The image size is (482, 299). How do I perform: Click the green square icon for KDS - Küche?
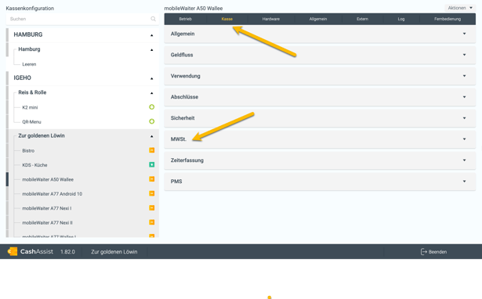coord(151,165)
